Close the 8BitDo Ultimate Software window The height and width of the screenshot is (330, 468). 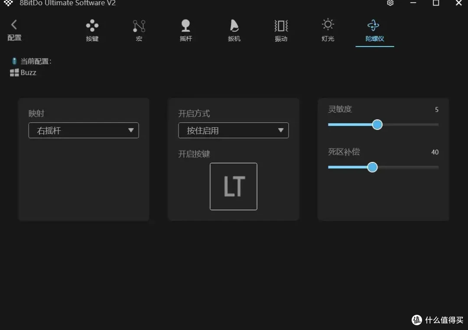tap(459, 3)
